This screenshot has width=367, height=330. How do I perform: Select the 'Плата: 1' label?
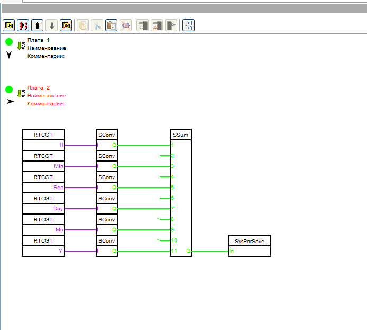pyautogui.click(x=39, y=40)
